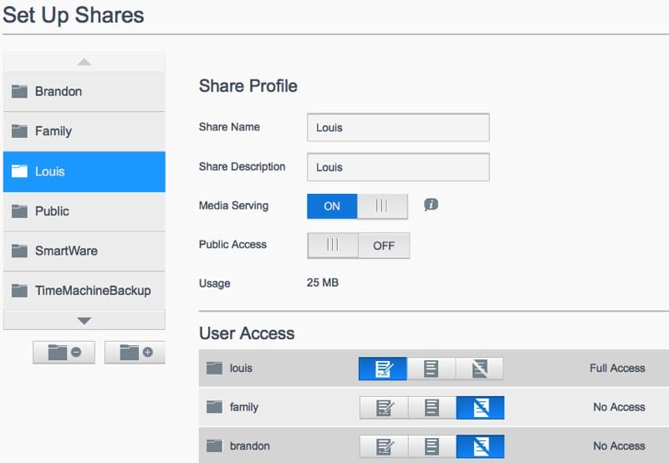Click the add share folder plus icon
Image resolution: width=669 pixels, height=463 pixels.
[135, 353]
